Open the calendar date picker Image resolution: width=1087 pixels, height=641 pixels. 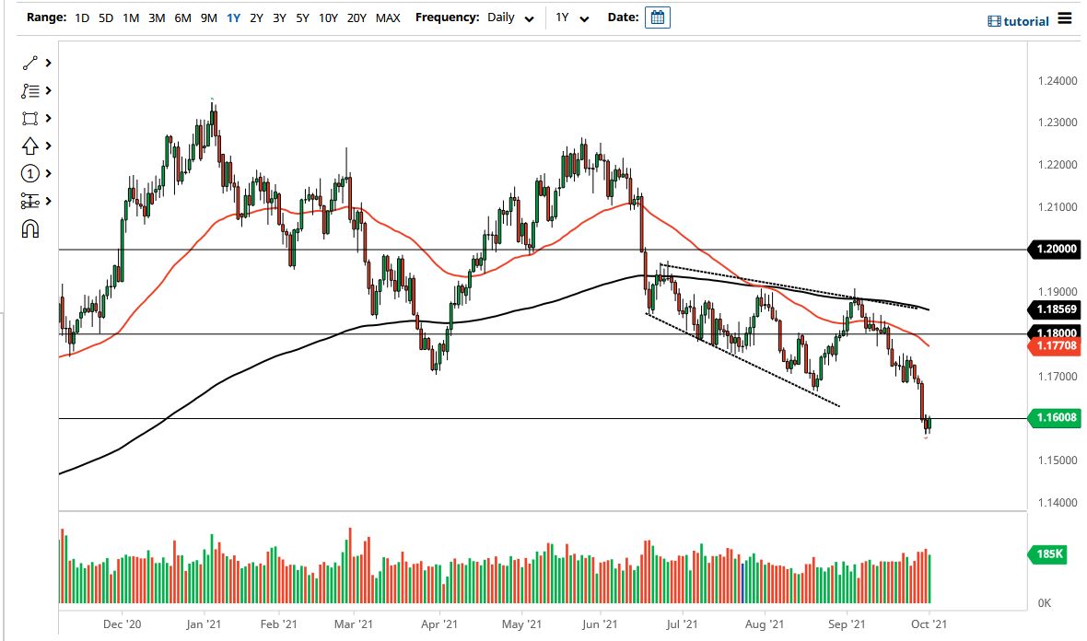coord(657,17)
